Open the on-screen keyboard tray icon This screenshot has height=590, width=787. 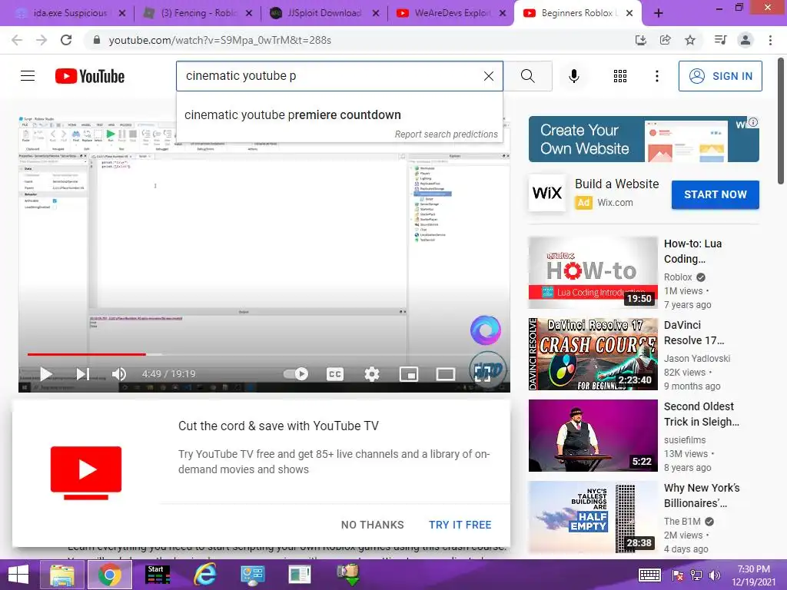[x=649, y=575]
